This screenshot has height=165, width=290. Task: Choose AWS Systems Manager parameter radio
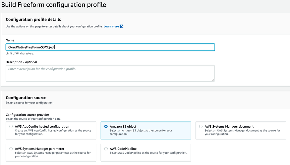pyautogui.click(x=11, y=149)
